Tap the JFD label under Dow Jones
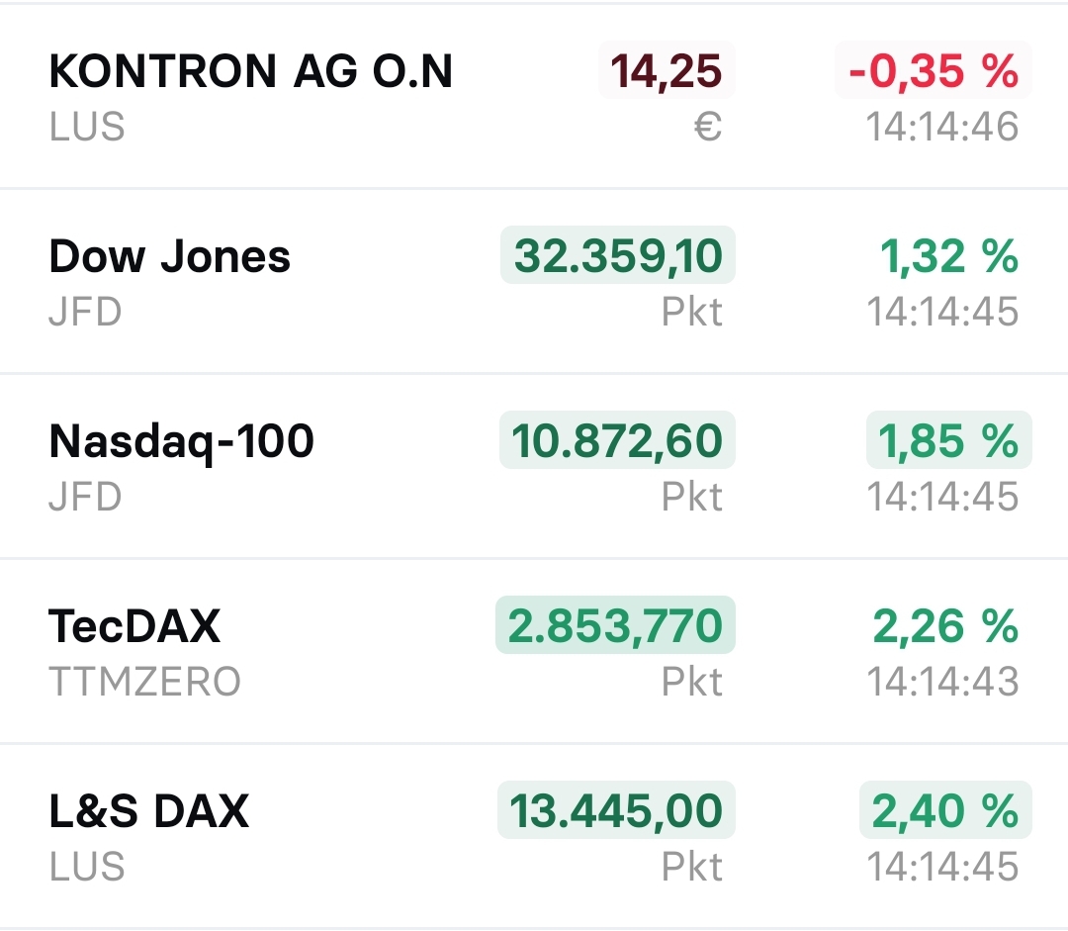Image resolution: width=1068 pixels, height=931 pixels. [85, 313]
